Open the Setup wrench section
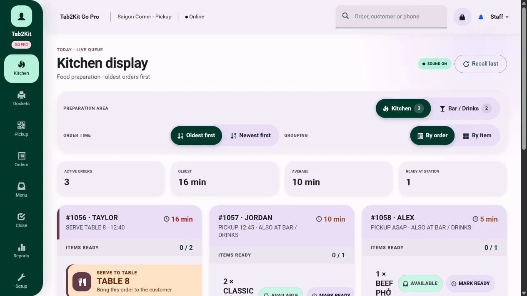This screenshot has width=527, height=296. 21,281
